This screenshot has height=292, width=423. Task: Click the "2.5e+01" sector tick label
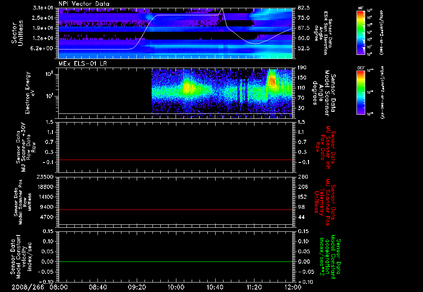(42, 18)
